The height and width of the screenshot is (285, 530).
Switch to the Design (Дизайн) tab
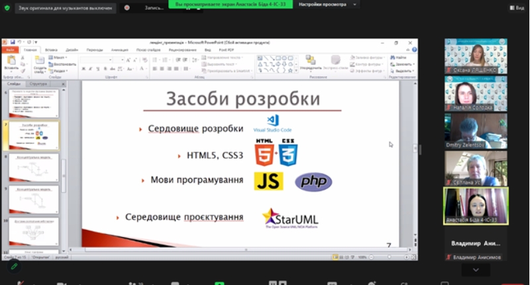point(72,50)
